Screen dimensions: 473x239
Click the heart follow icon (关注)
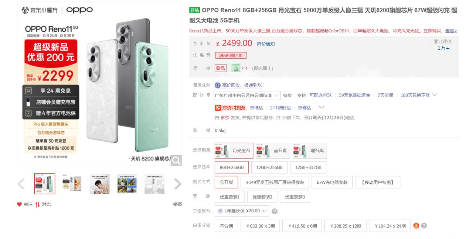[19, 204]
